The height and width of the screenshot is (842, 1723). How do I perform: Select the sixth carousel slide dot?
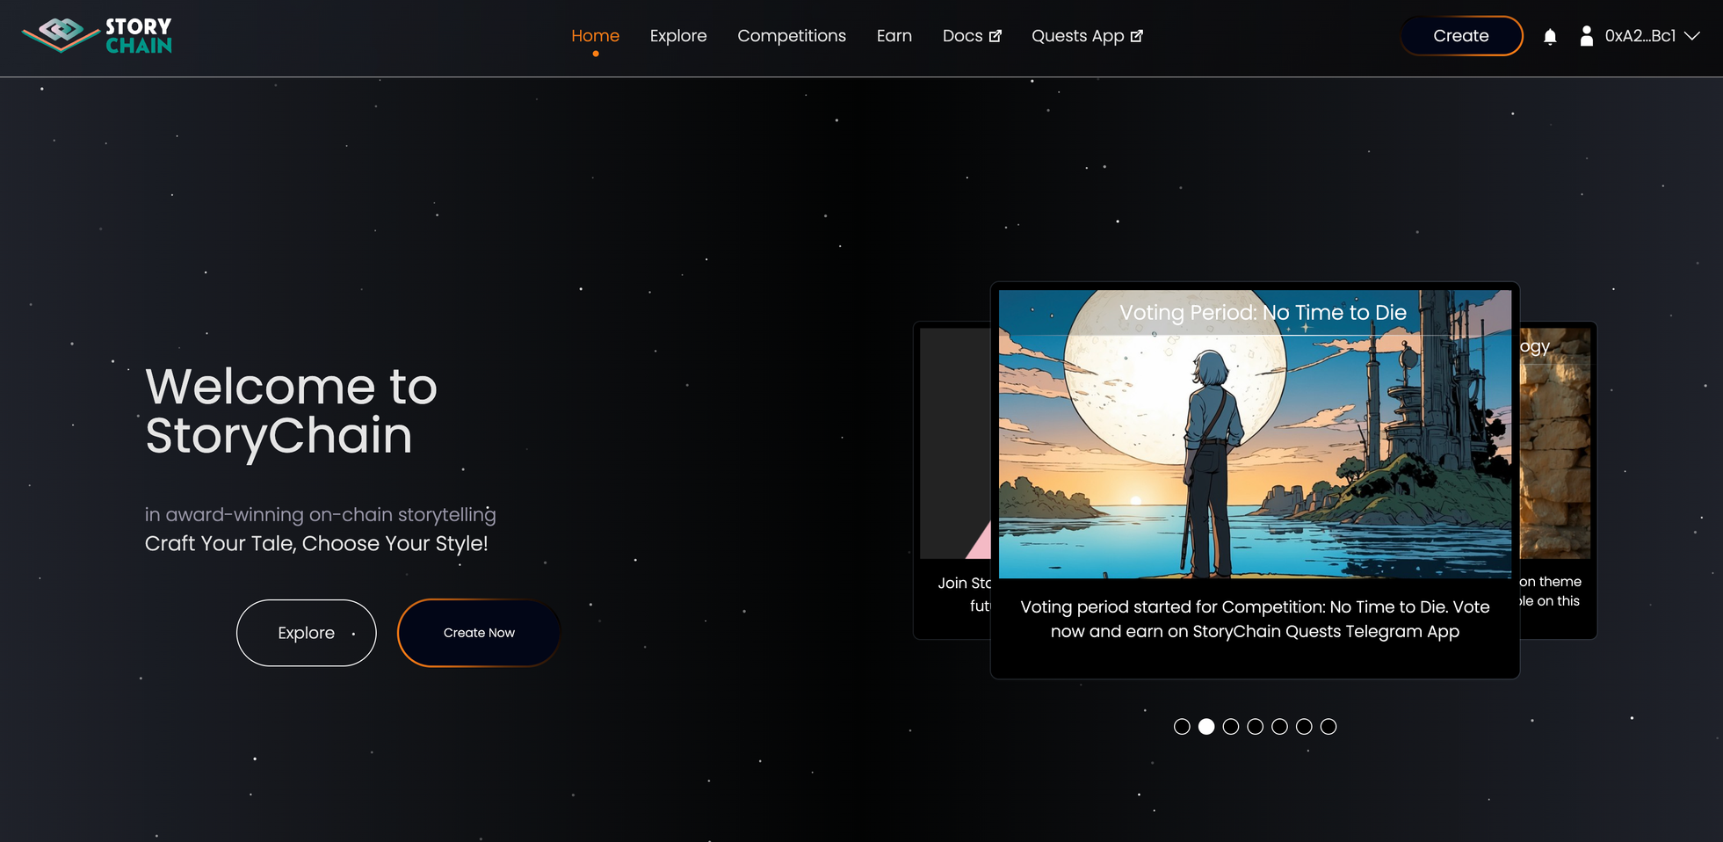point(1304,727)
